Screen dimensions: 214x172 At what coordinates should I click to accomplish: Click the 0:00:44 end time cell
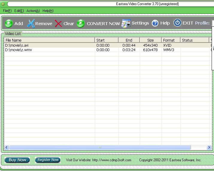tap(129, 45)
